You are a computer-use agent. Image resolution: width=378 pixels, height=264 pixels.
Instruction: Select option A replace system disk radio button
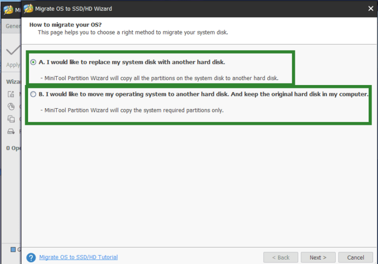click(x=33, y=62)
